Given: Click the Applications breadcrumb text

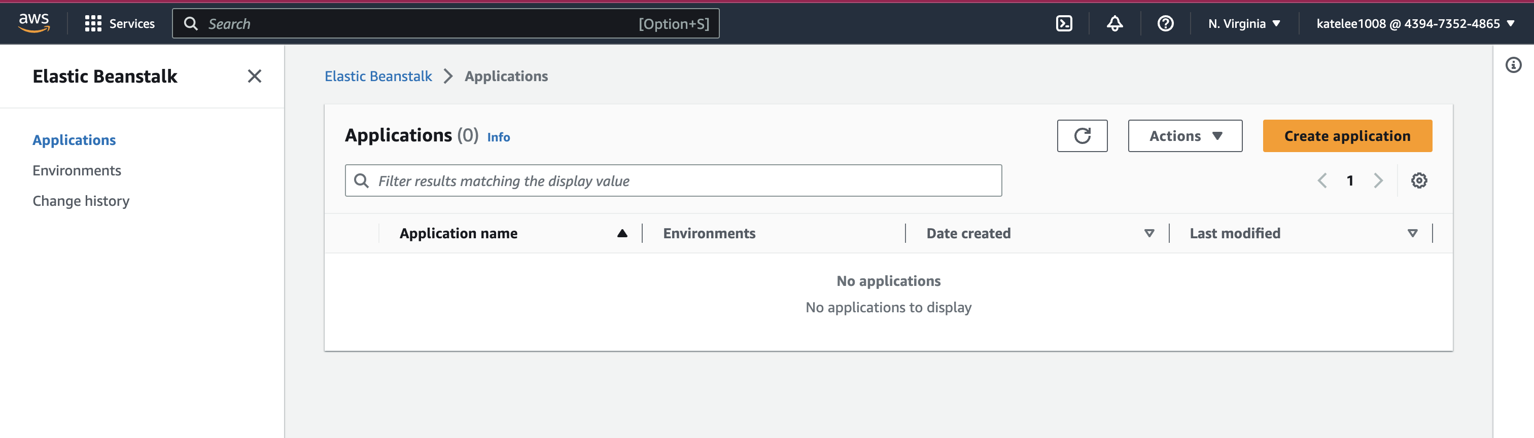Looking at the screenshot, I should coord(506,76).
